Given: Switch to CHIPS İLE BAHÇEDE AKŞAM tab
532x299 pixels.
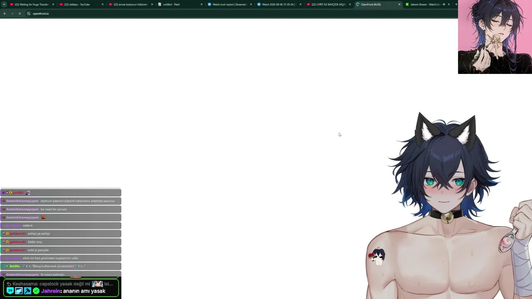Looking at the screenshot, I should [x=329, y=5].
